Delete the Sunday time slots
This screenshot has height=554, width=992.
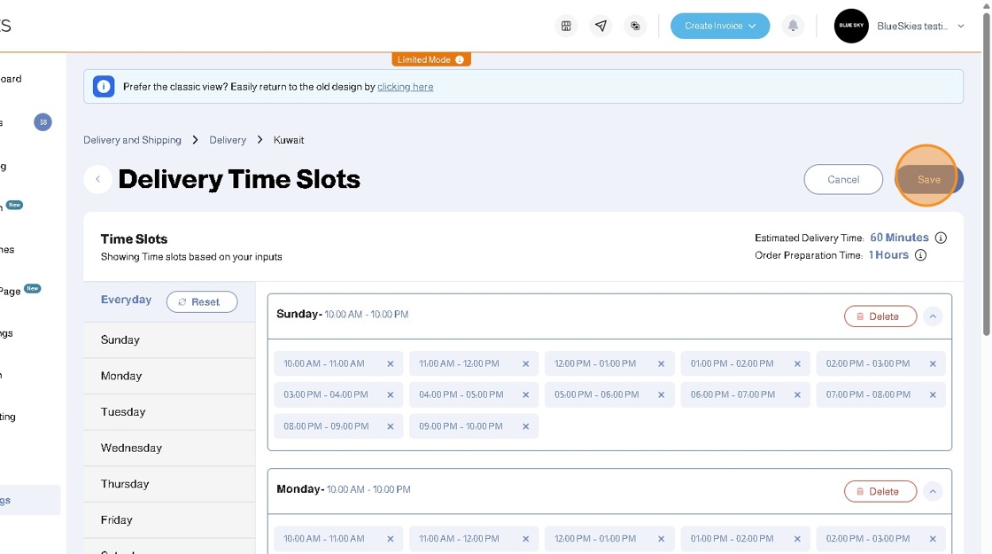pyautogui.click(x=880, y=316)
